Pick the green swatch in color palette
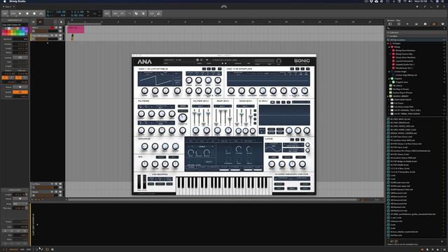This screenshot has width=448, height=252. 17,31
